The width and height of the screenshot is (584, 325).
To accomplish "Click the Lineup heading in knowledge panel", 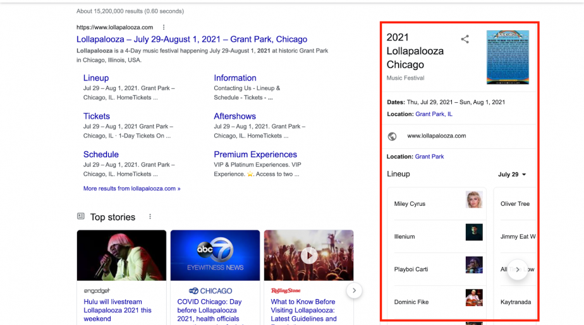I will click(x=398, y=174).
